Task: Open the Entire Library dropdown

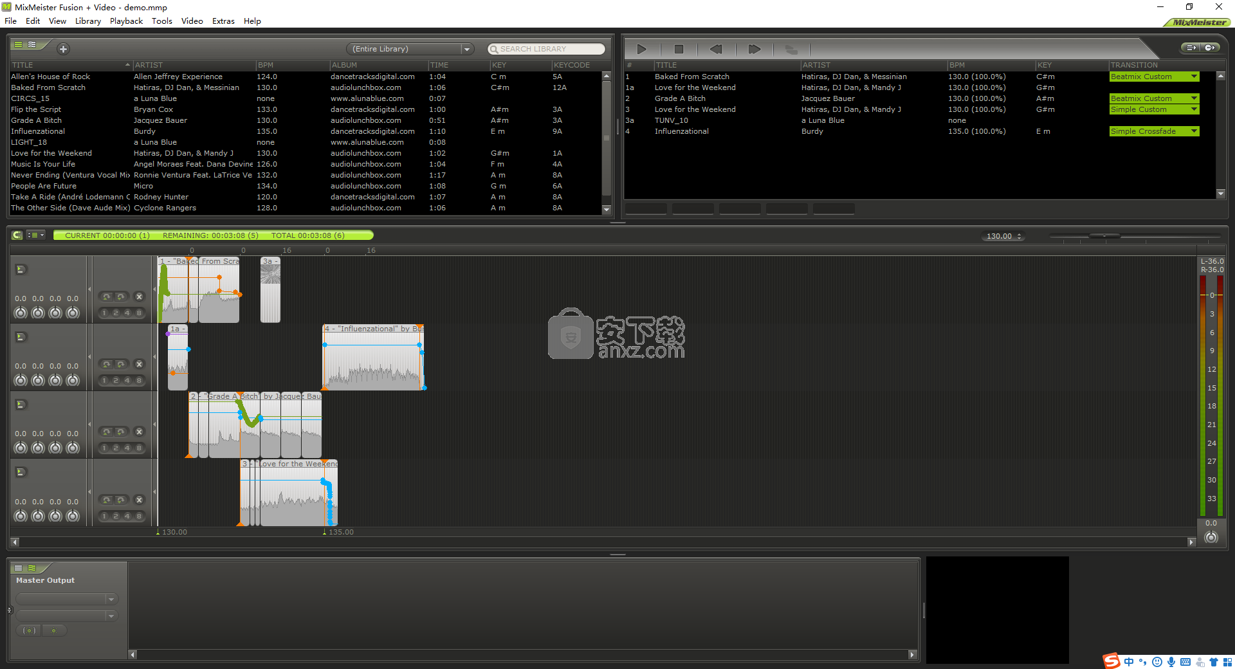Action: click(x=410, y=49)
